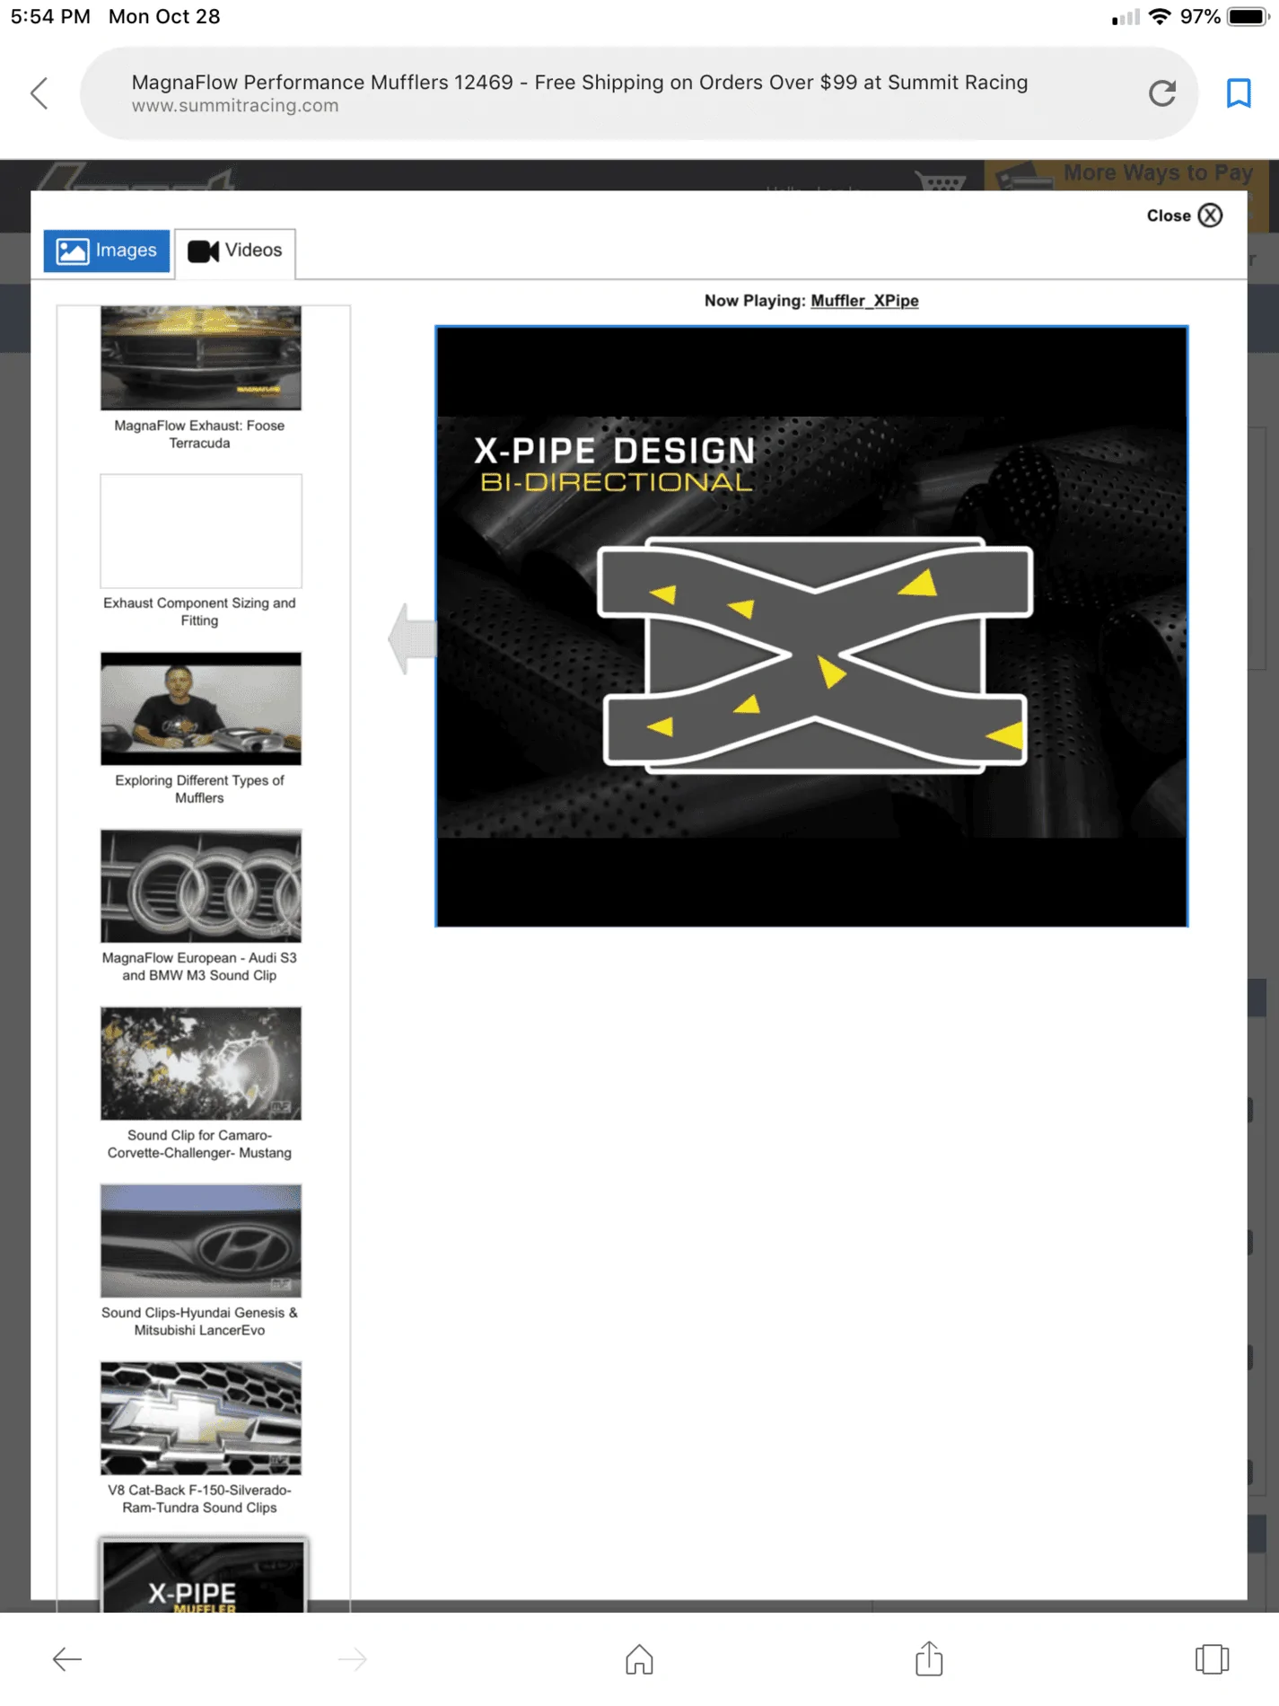This screenshot has width=1279, height=1706.
Task: Select the Exhaust Component Sizing and Fitting thumbnail
Action: coord(201,532)
